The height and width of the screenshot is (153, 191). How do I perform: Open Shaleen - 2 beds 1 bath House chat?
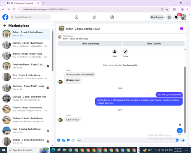(x=26, y=120)
